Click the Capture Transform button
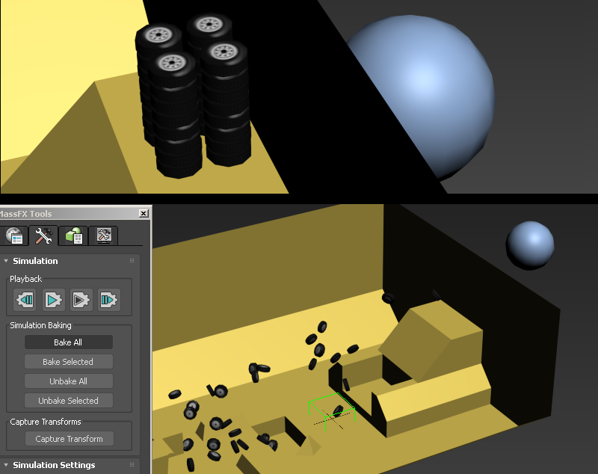 point(70,439)
